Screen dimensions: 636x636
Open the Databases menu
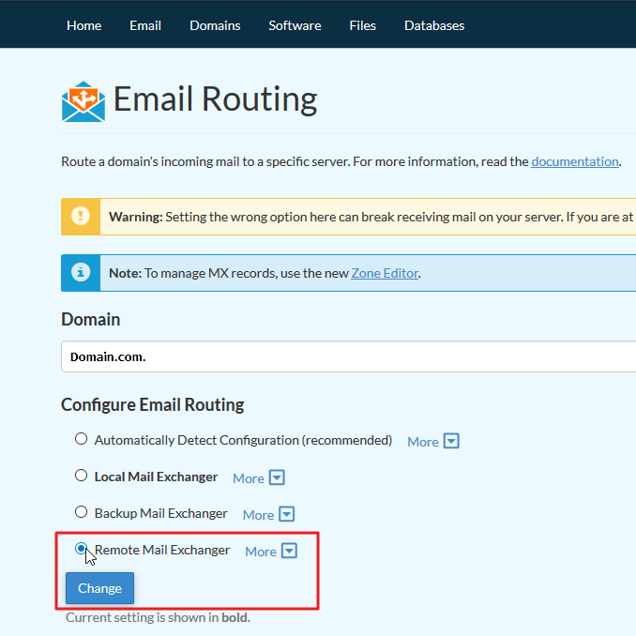(x=434, y=25)
